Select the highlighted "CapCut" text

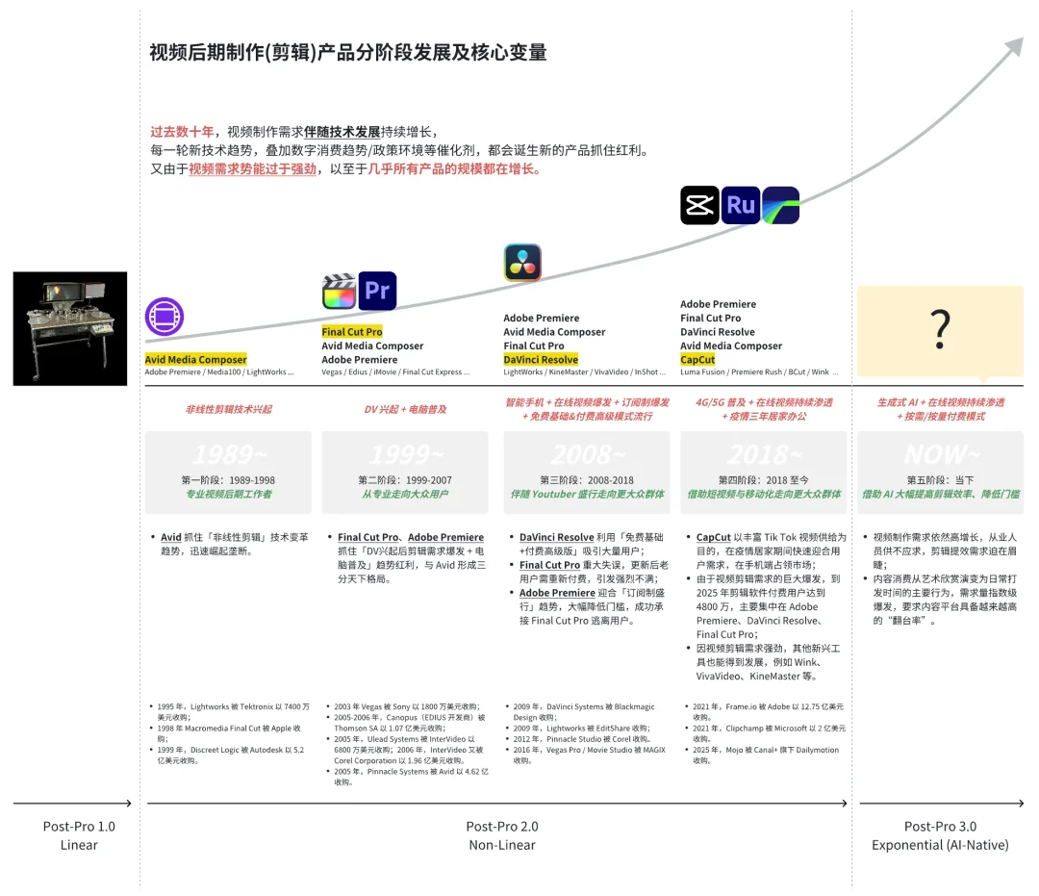[699, 359]
